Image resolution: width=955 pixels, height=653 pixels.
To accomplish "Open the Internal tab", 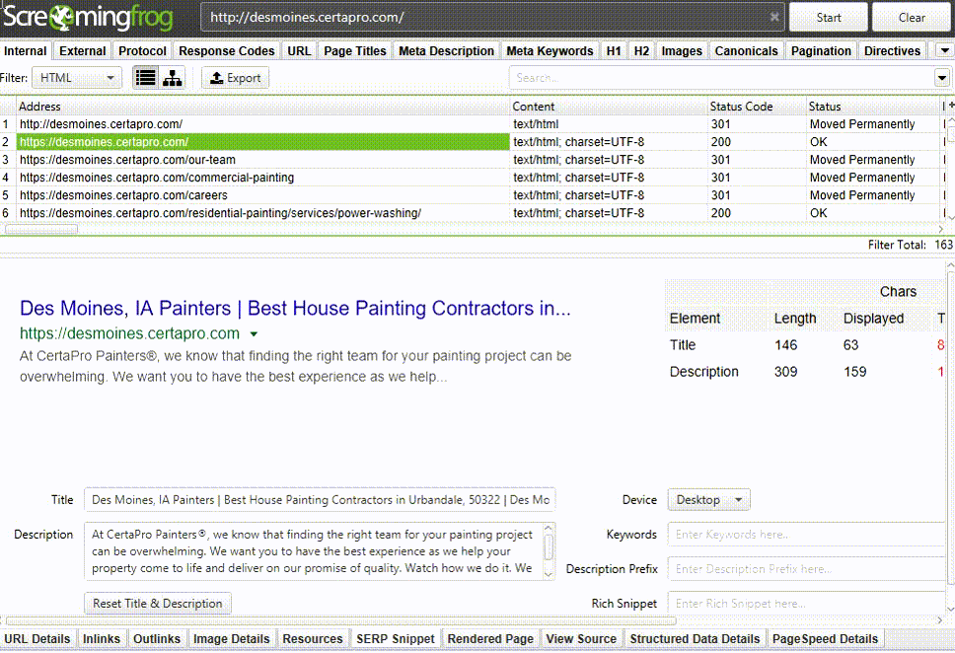I will pos(26,51).
